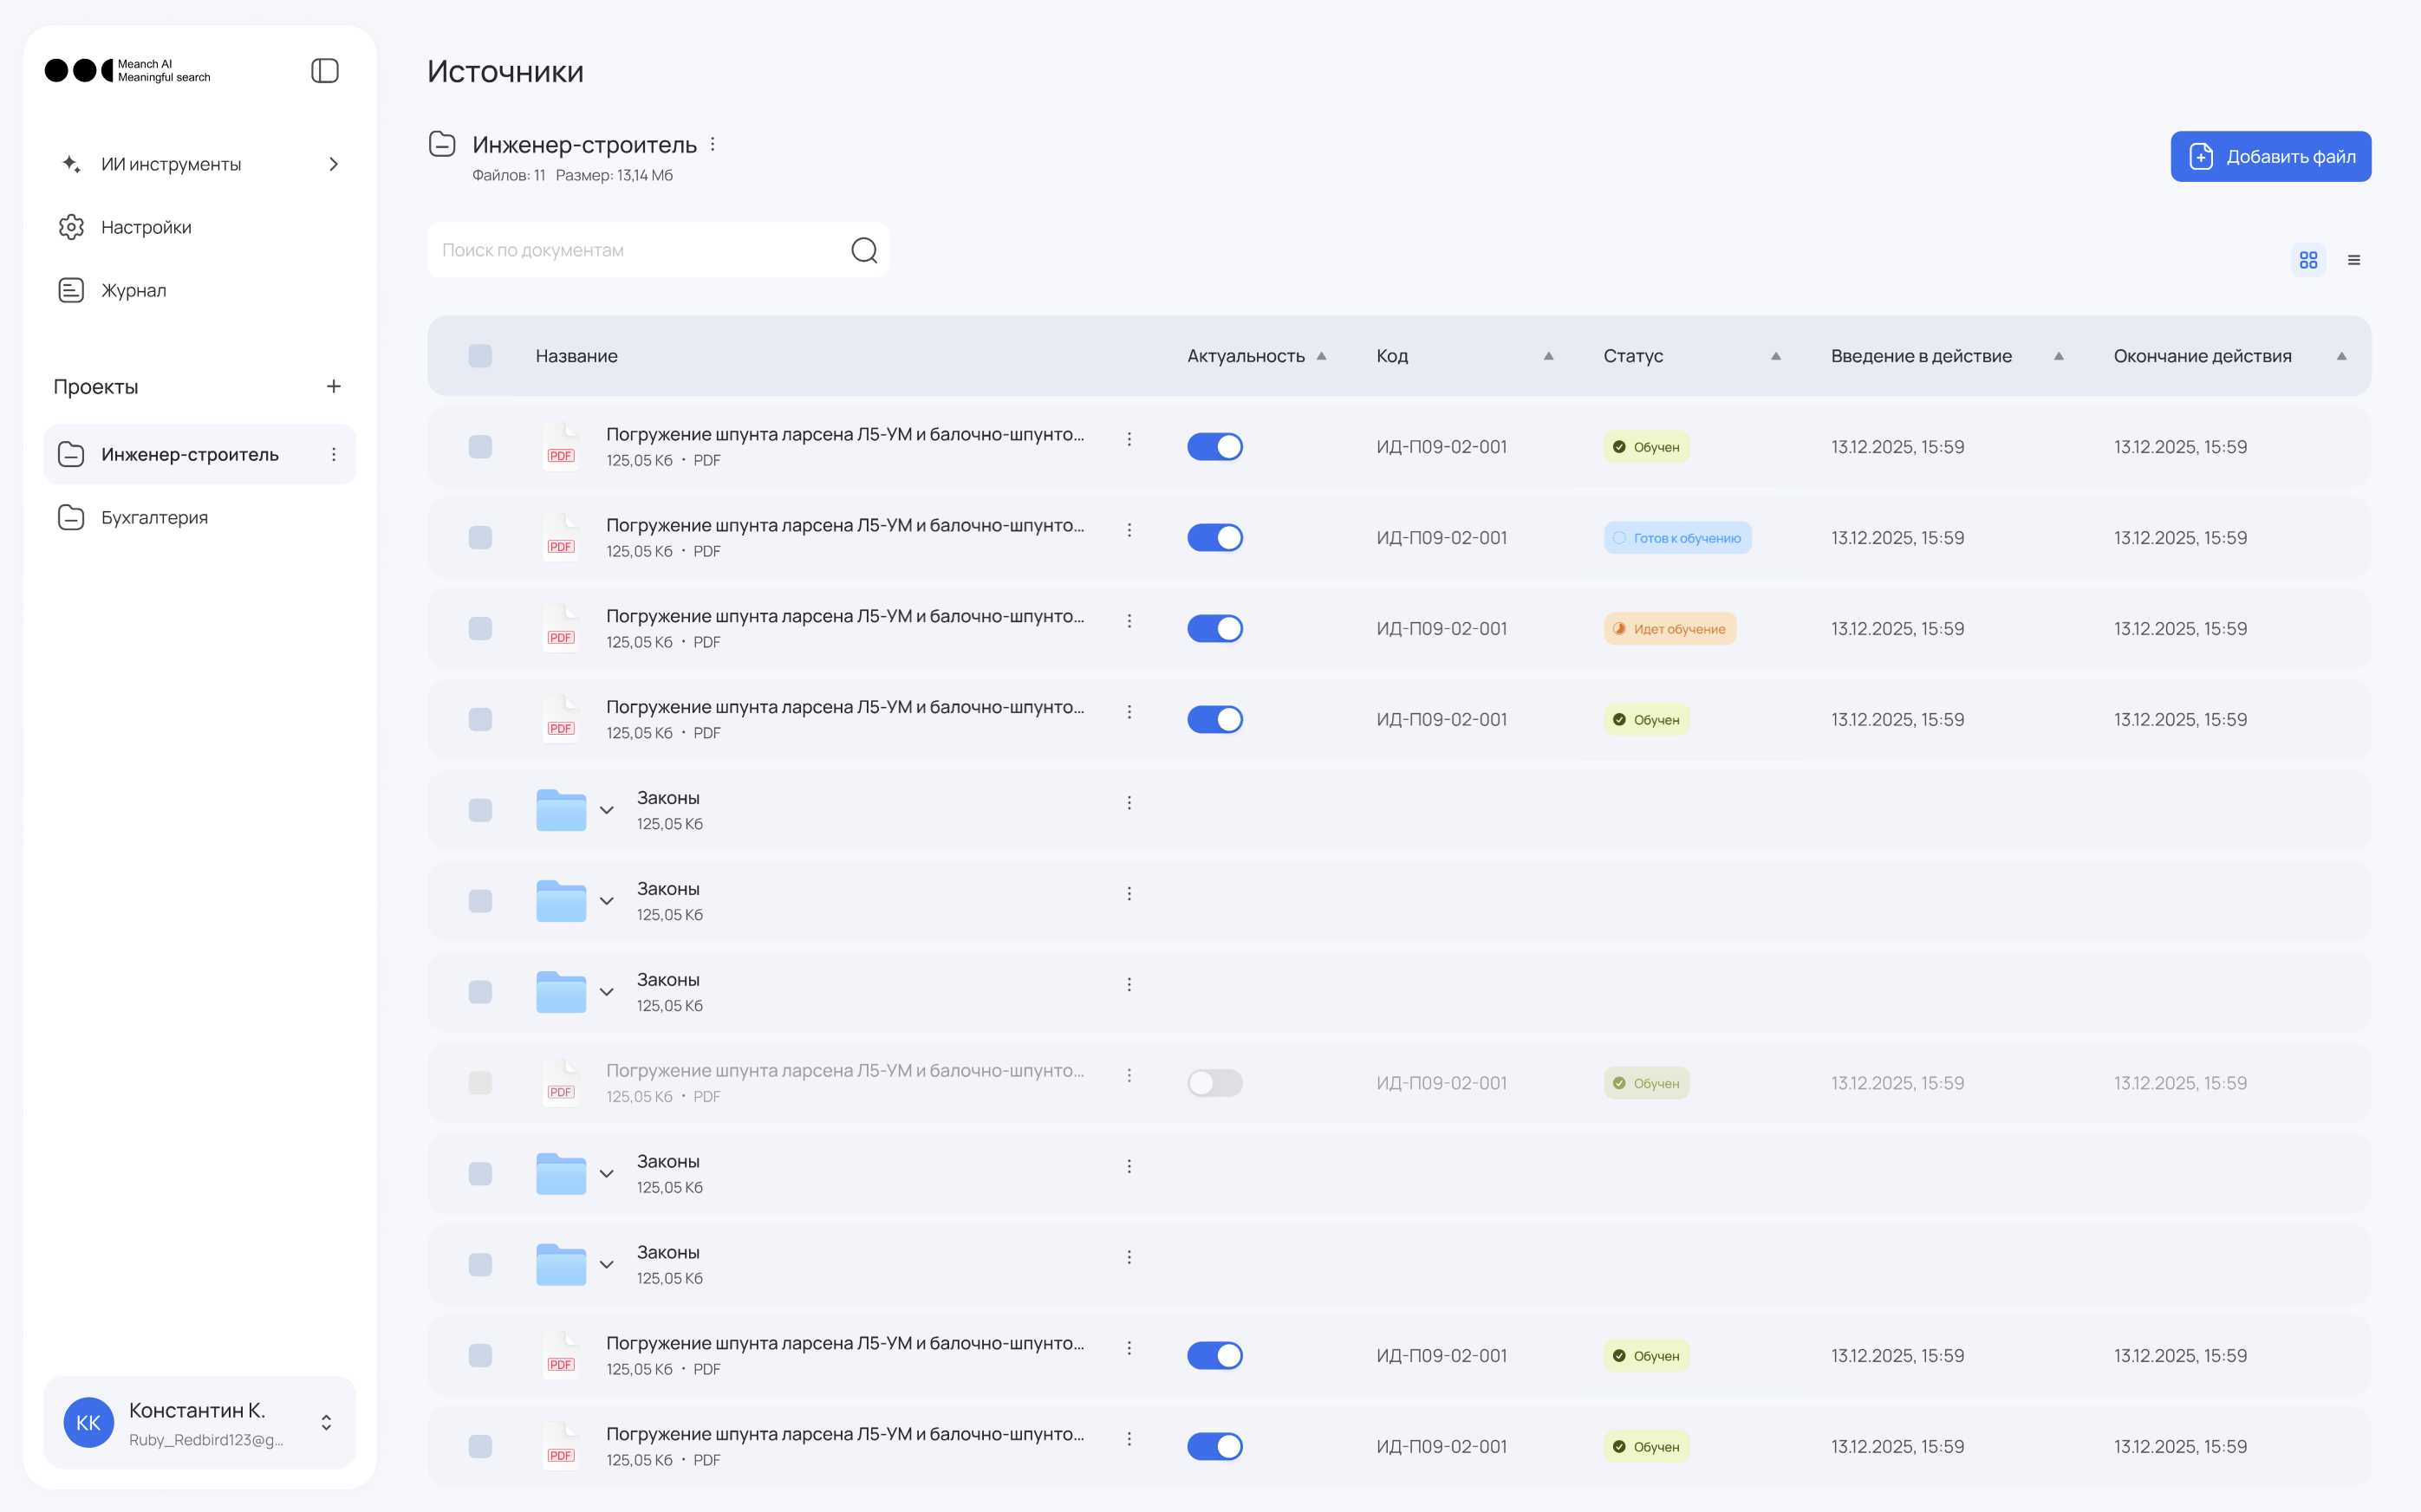Enable the disabled Актуальность toggle in greyed row
Viewport: 2421px width, 1512px height.
click(x=1214, y=1083)
